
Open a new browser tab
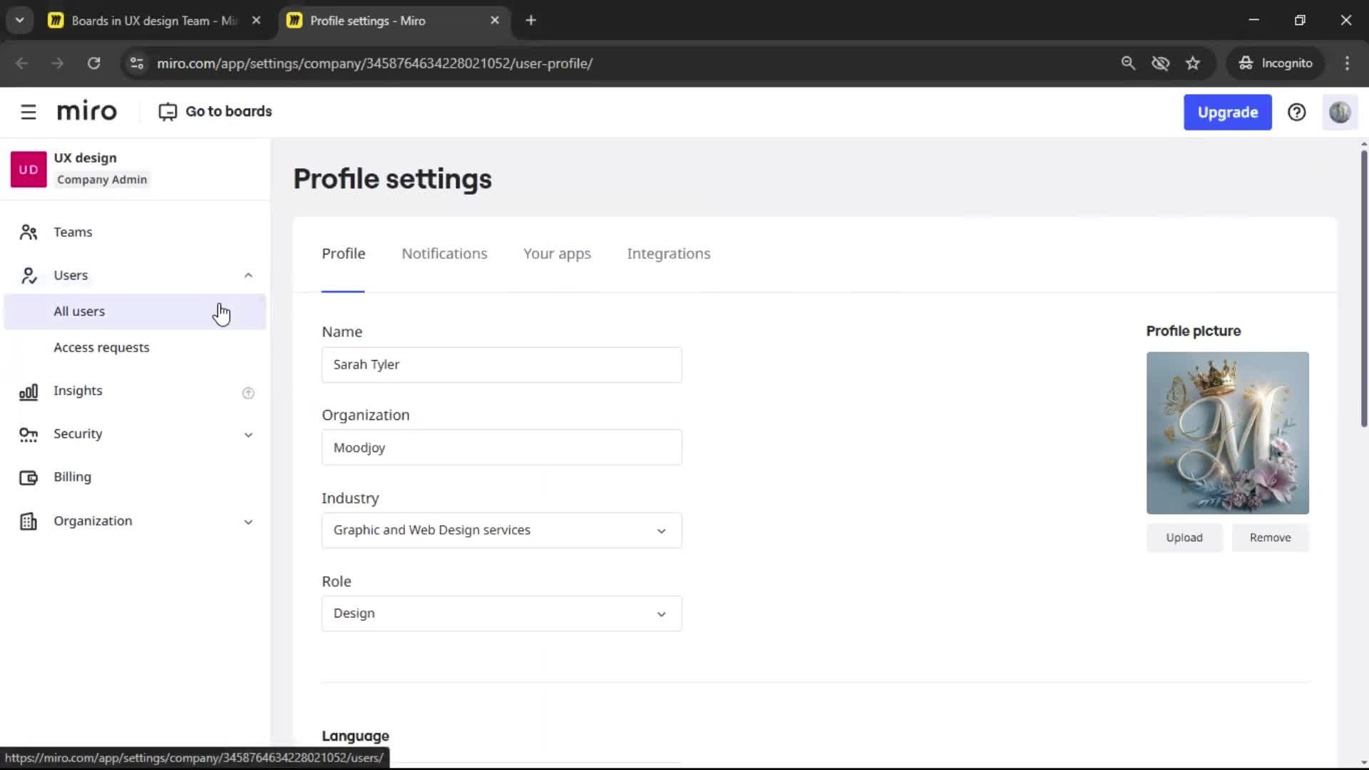coord(530,21)
